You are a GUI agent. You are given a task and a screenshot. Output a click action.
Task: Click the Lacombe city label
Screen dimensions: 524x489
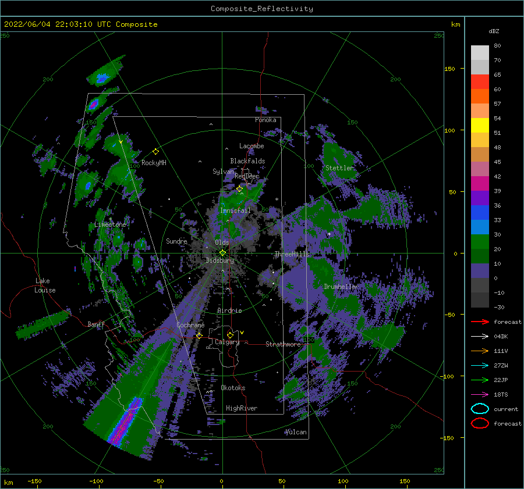[252, 146]
